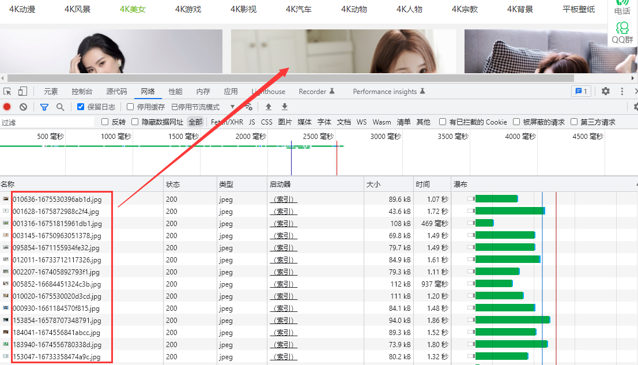Image resolution: width=638 pixels, height=365 pixels.
Task: Open the 4K汽车 category link
Action: coord(299,9)
